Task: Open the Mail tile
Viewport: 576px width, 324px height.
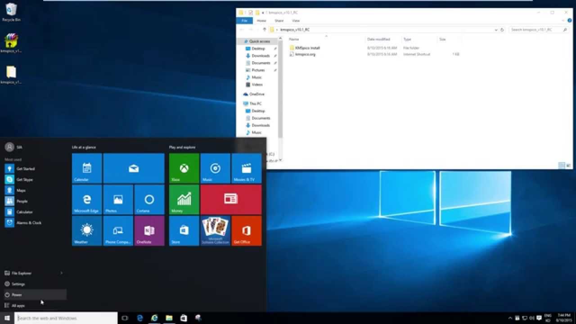Action: (134, 168)
